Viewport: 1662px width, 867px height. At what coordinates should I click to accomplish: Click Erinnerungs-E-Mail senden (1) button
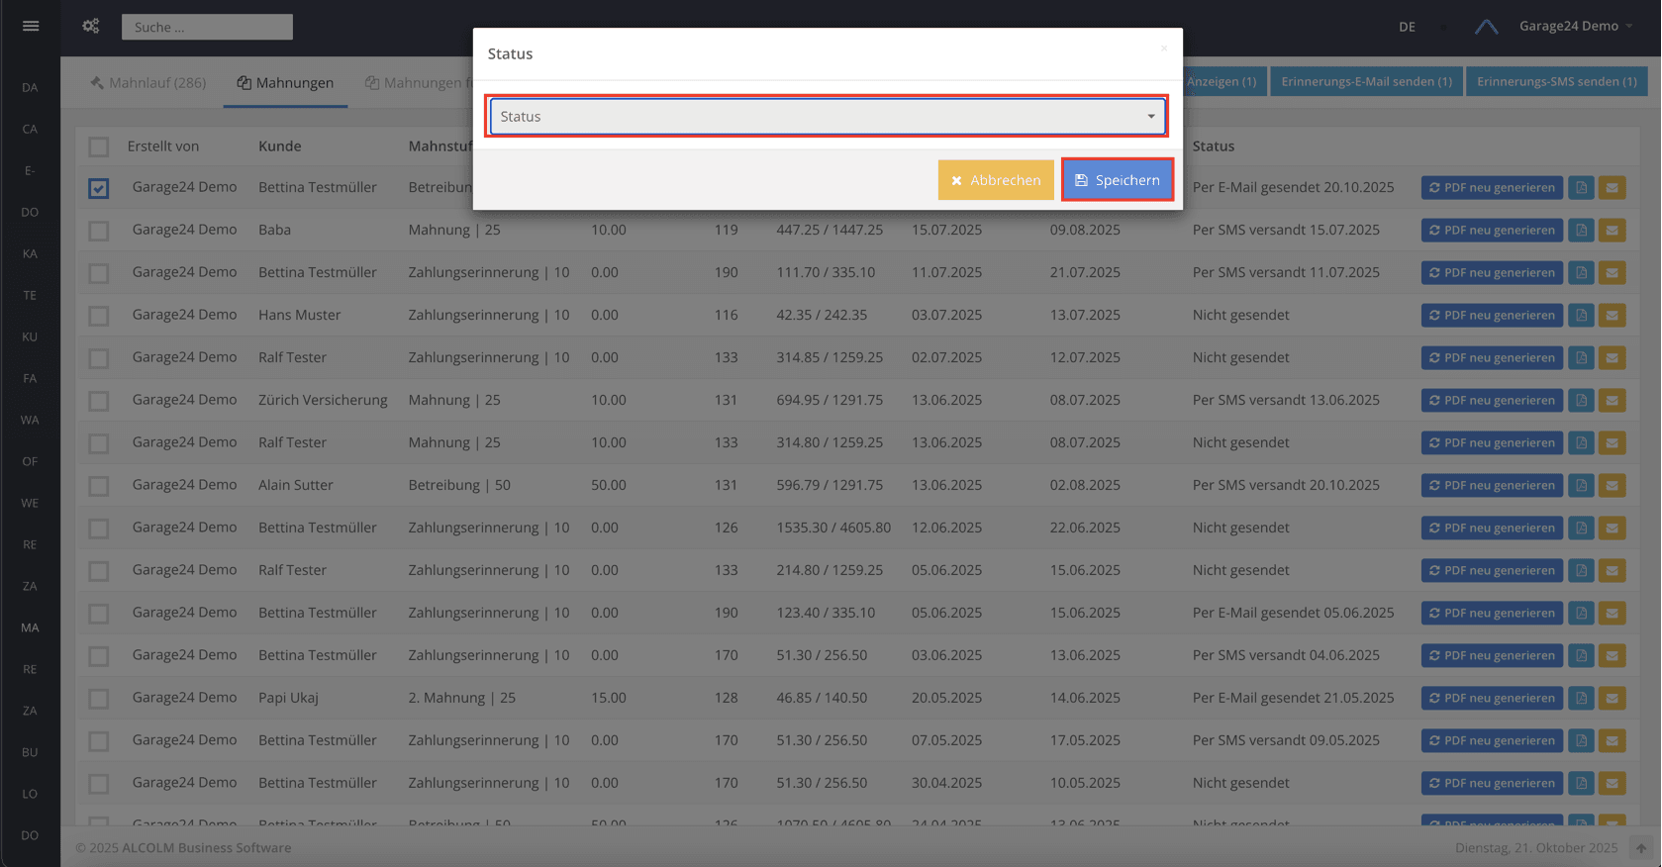click(1366, 81)
